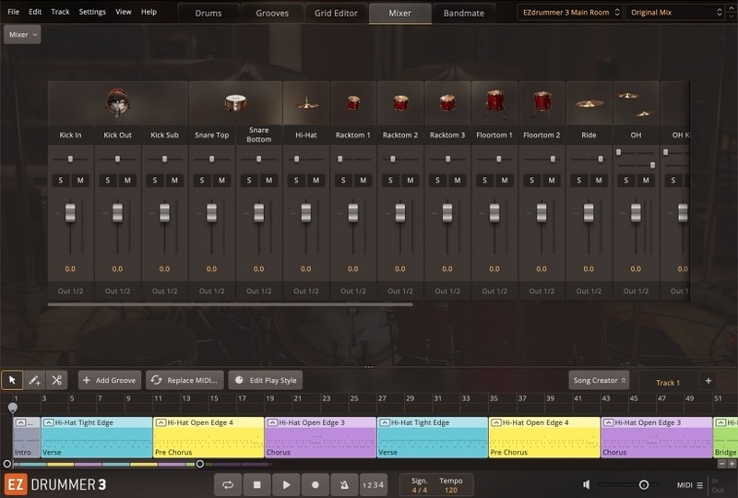Select the arrow pointer tool
Viewport: 738px width, 498px height.
[12, 380]
